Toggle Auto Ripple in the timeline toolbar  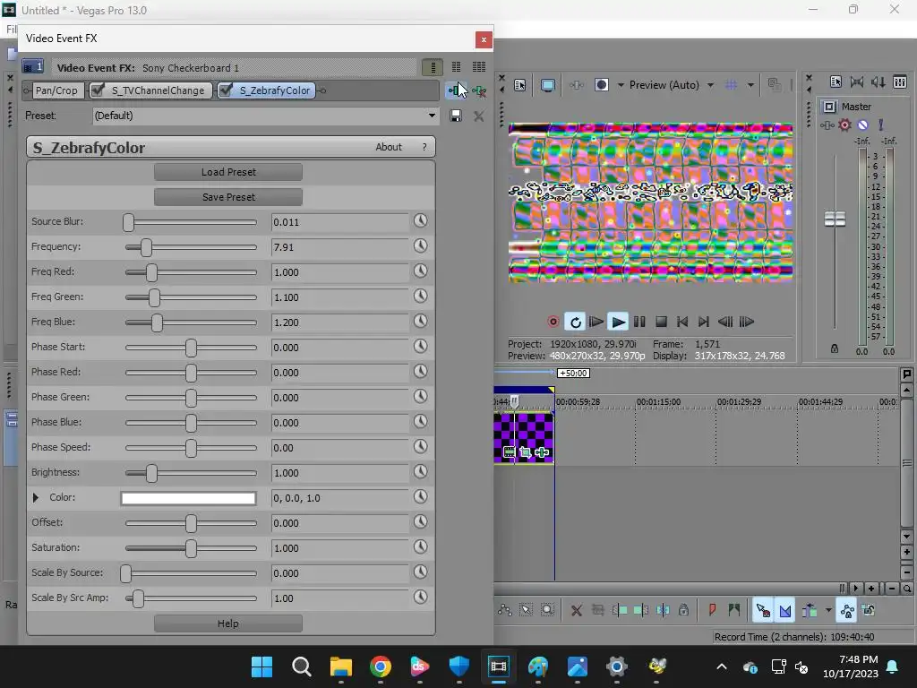[810, 611]
